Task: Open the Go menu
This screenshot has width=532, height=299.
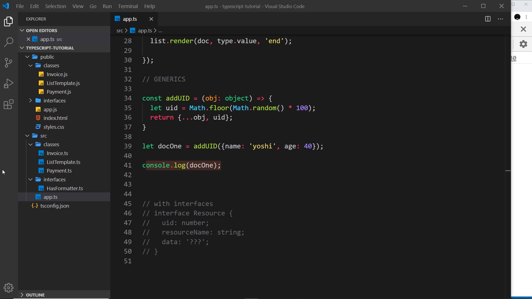Action: [x=93, y=6]
